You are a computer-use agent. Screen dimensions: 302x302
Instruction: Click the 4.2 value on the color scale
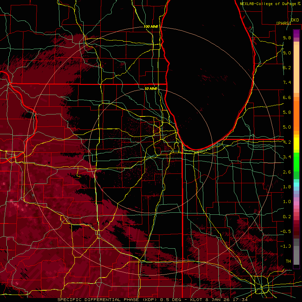pos(287,142)
